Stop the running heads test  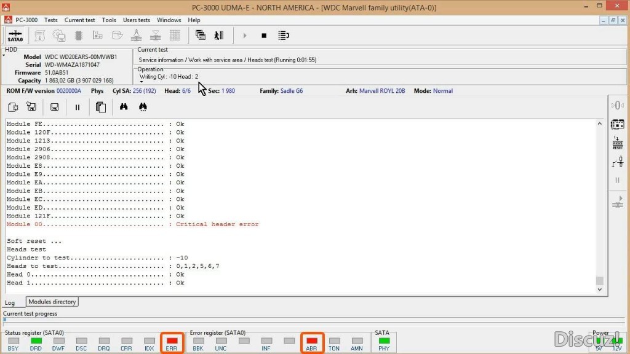pyautogui.click(x=264, y=36)
